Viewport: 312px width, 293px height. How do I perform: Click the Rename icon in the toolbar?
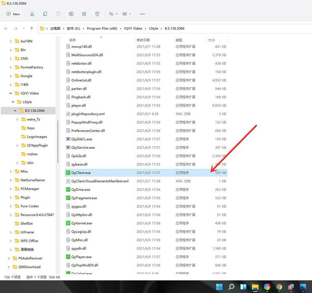pyautogui.click(x=71, y=14)
